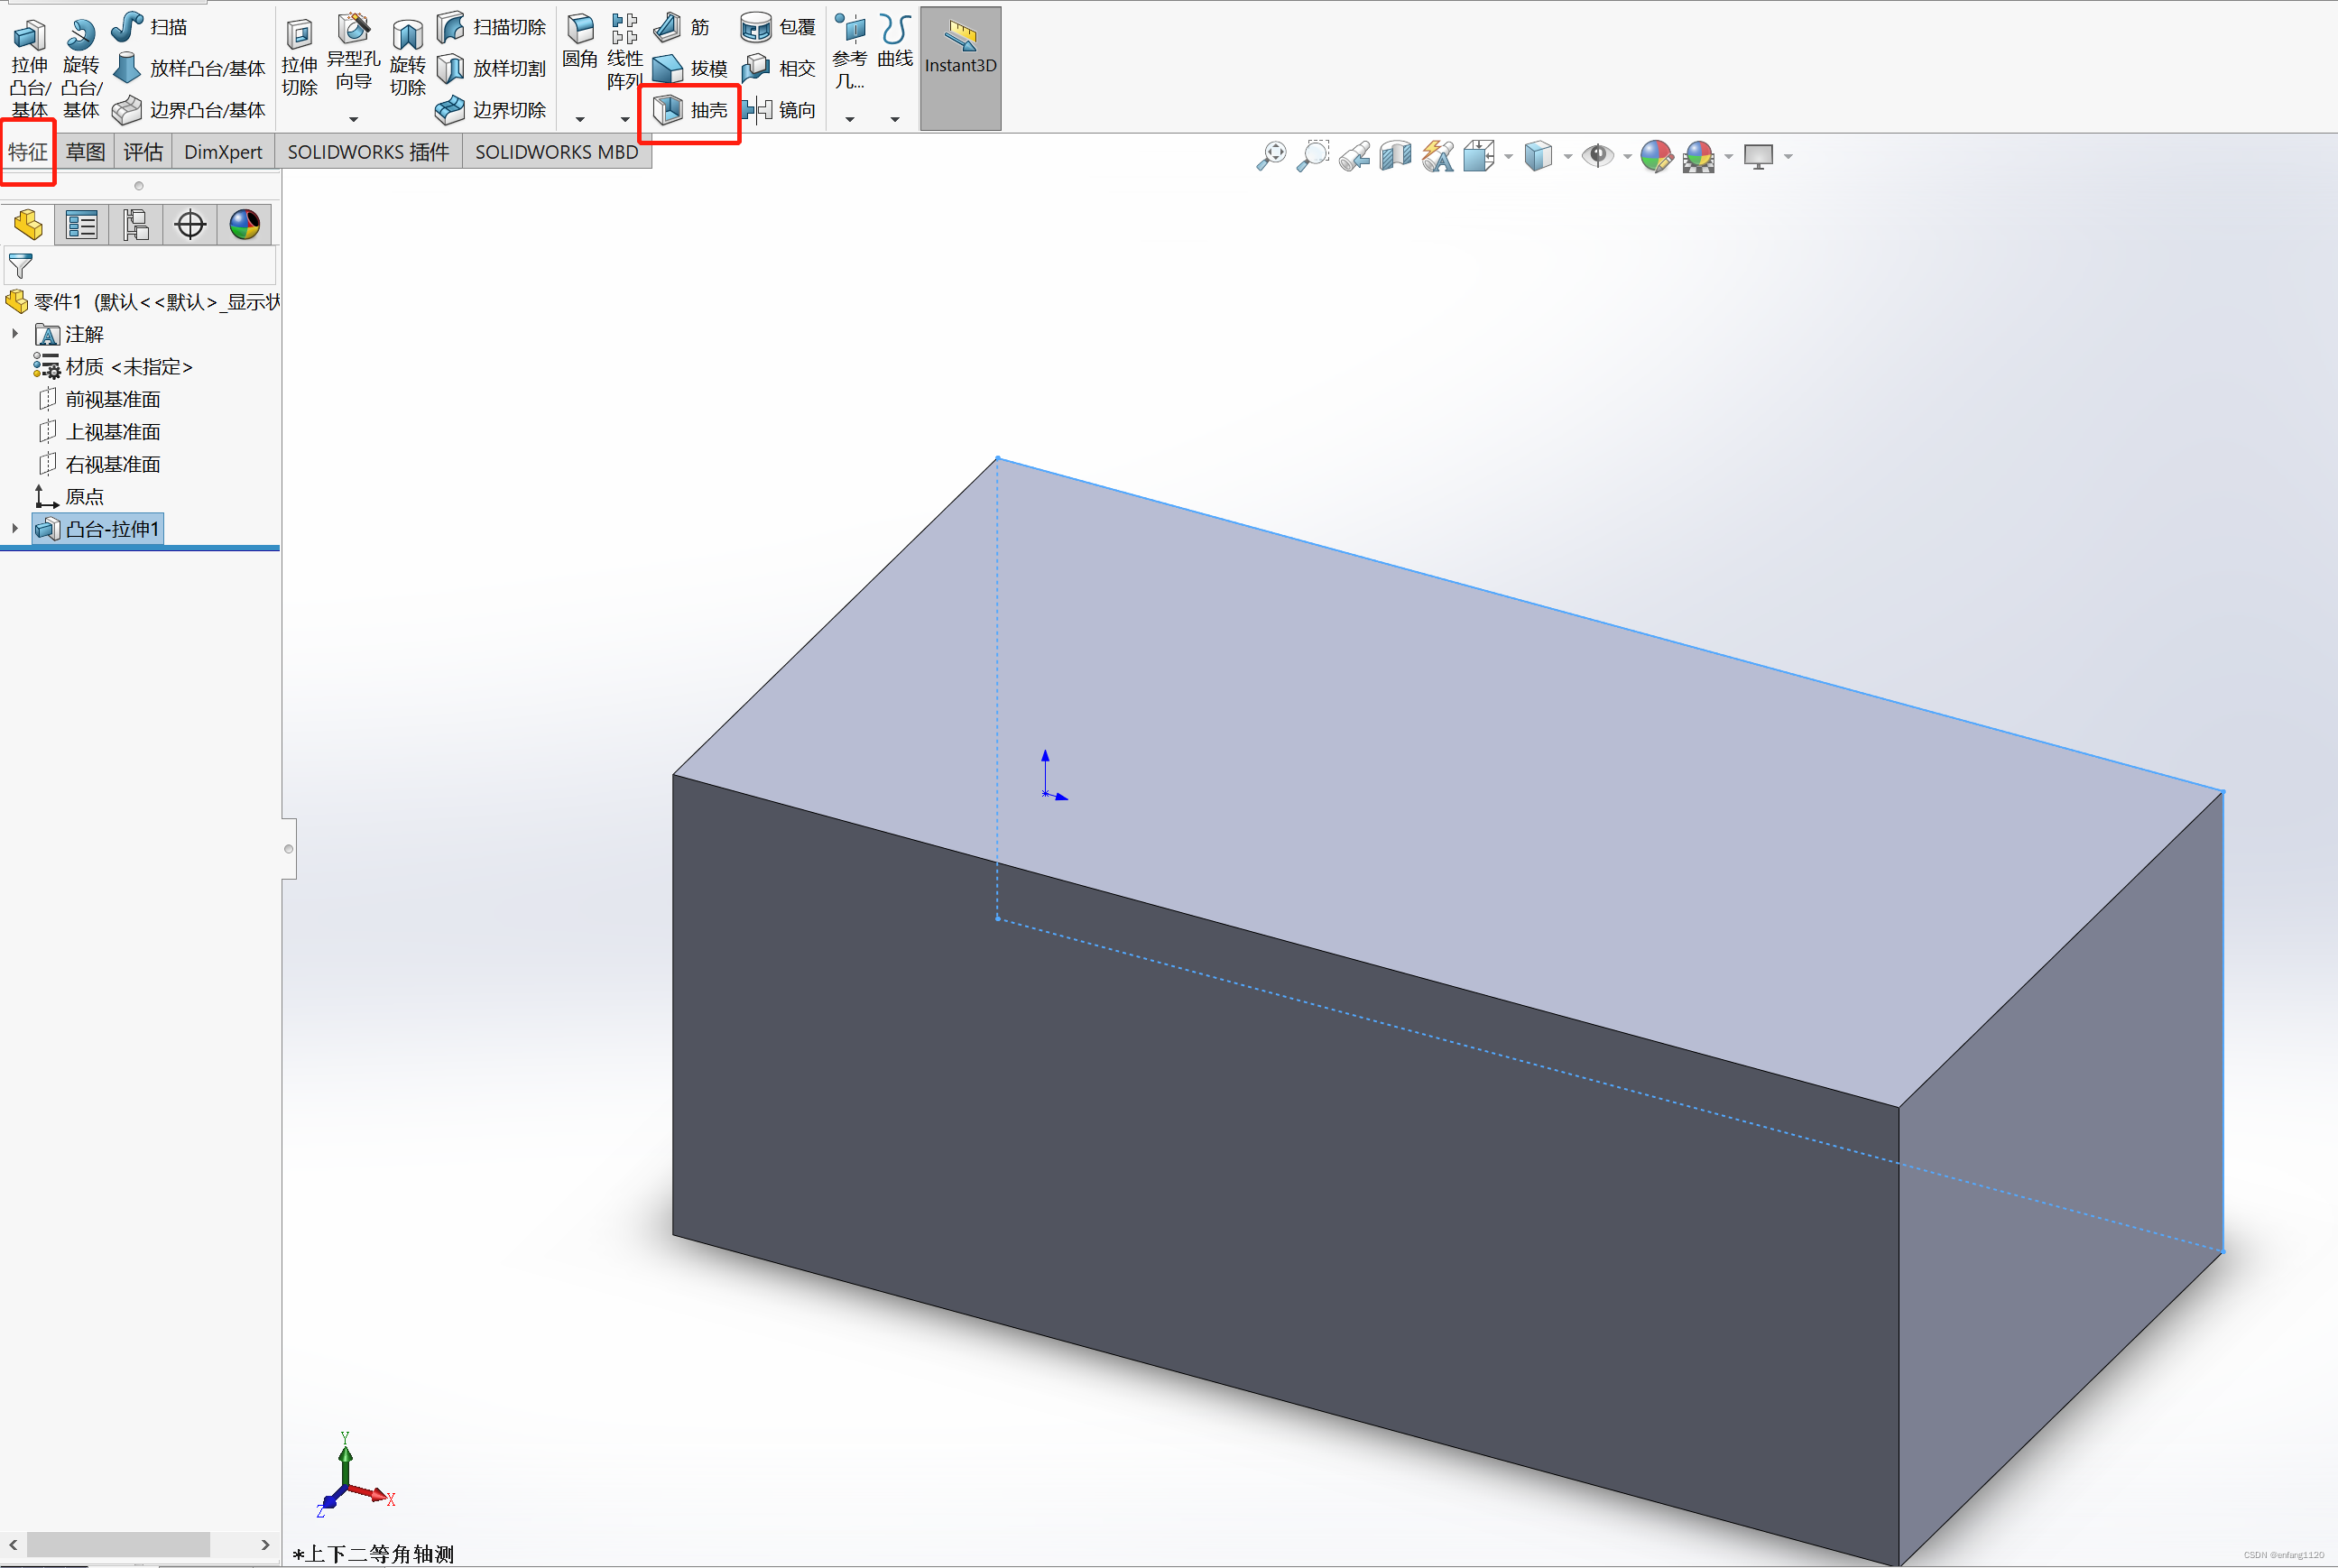
Task: Switch to the 评估 (Evaluate) tab
Action: 143,152
